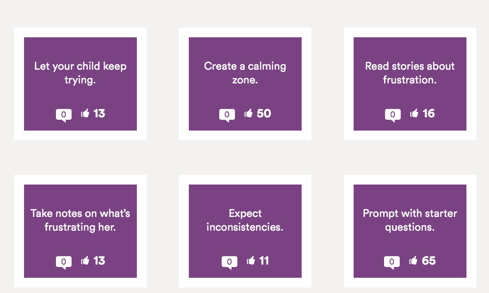Viewport: 489px width, 293px height.
Task: Click the thumbs-up showing 11 likes
Action: point(251,260)
